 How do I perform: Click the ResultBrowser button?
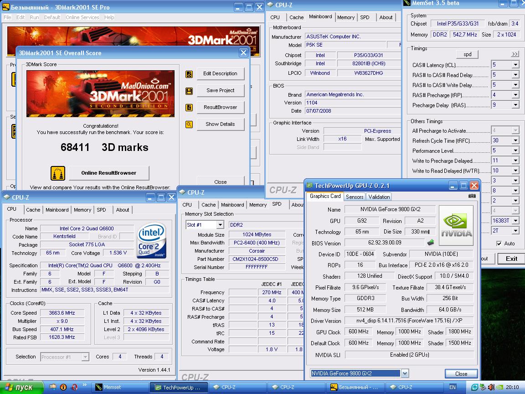click(x=220, y=107)
